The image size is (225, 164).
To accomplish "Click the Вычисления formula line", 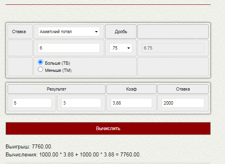I will point(73,155).
